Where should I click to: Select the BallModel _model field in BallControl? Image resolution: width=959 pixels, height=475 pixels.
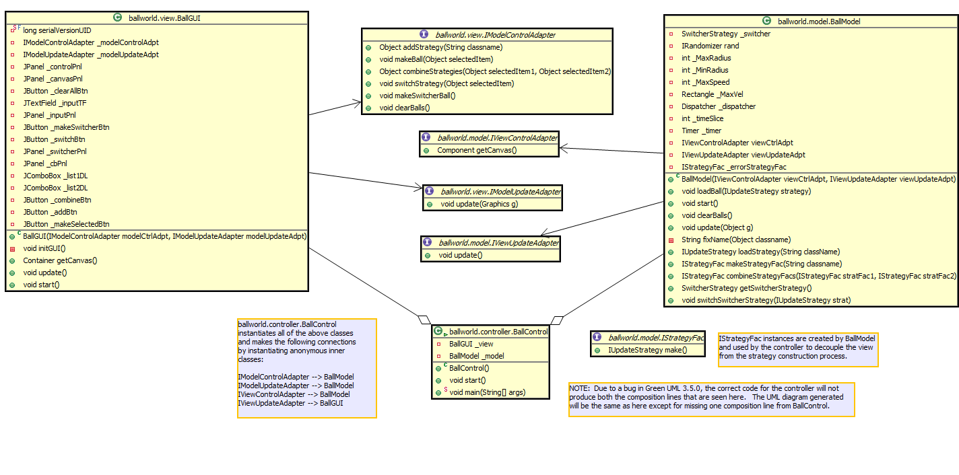[x=476, y=356]
